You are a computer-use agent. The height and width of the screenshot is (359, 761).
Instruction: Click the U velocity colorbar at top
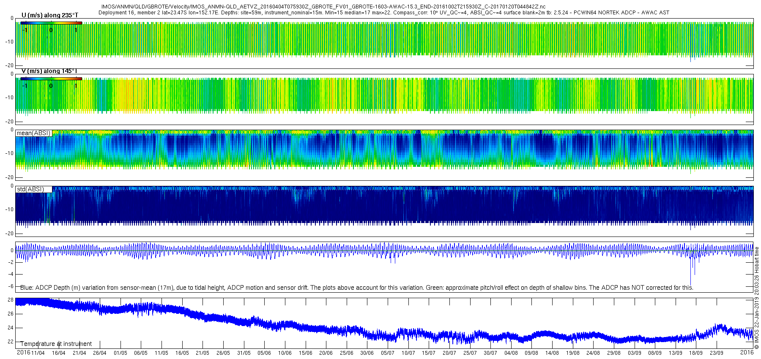[x=51, y=23]
